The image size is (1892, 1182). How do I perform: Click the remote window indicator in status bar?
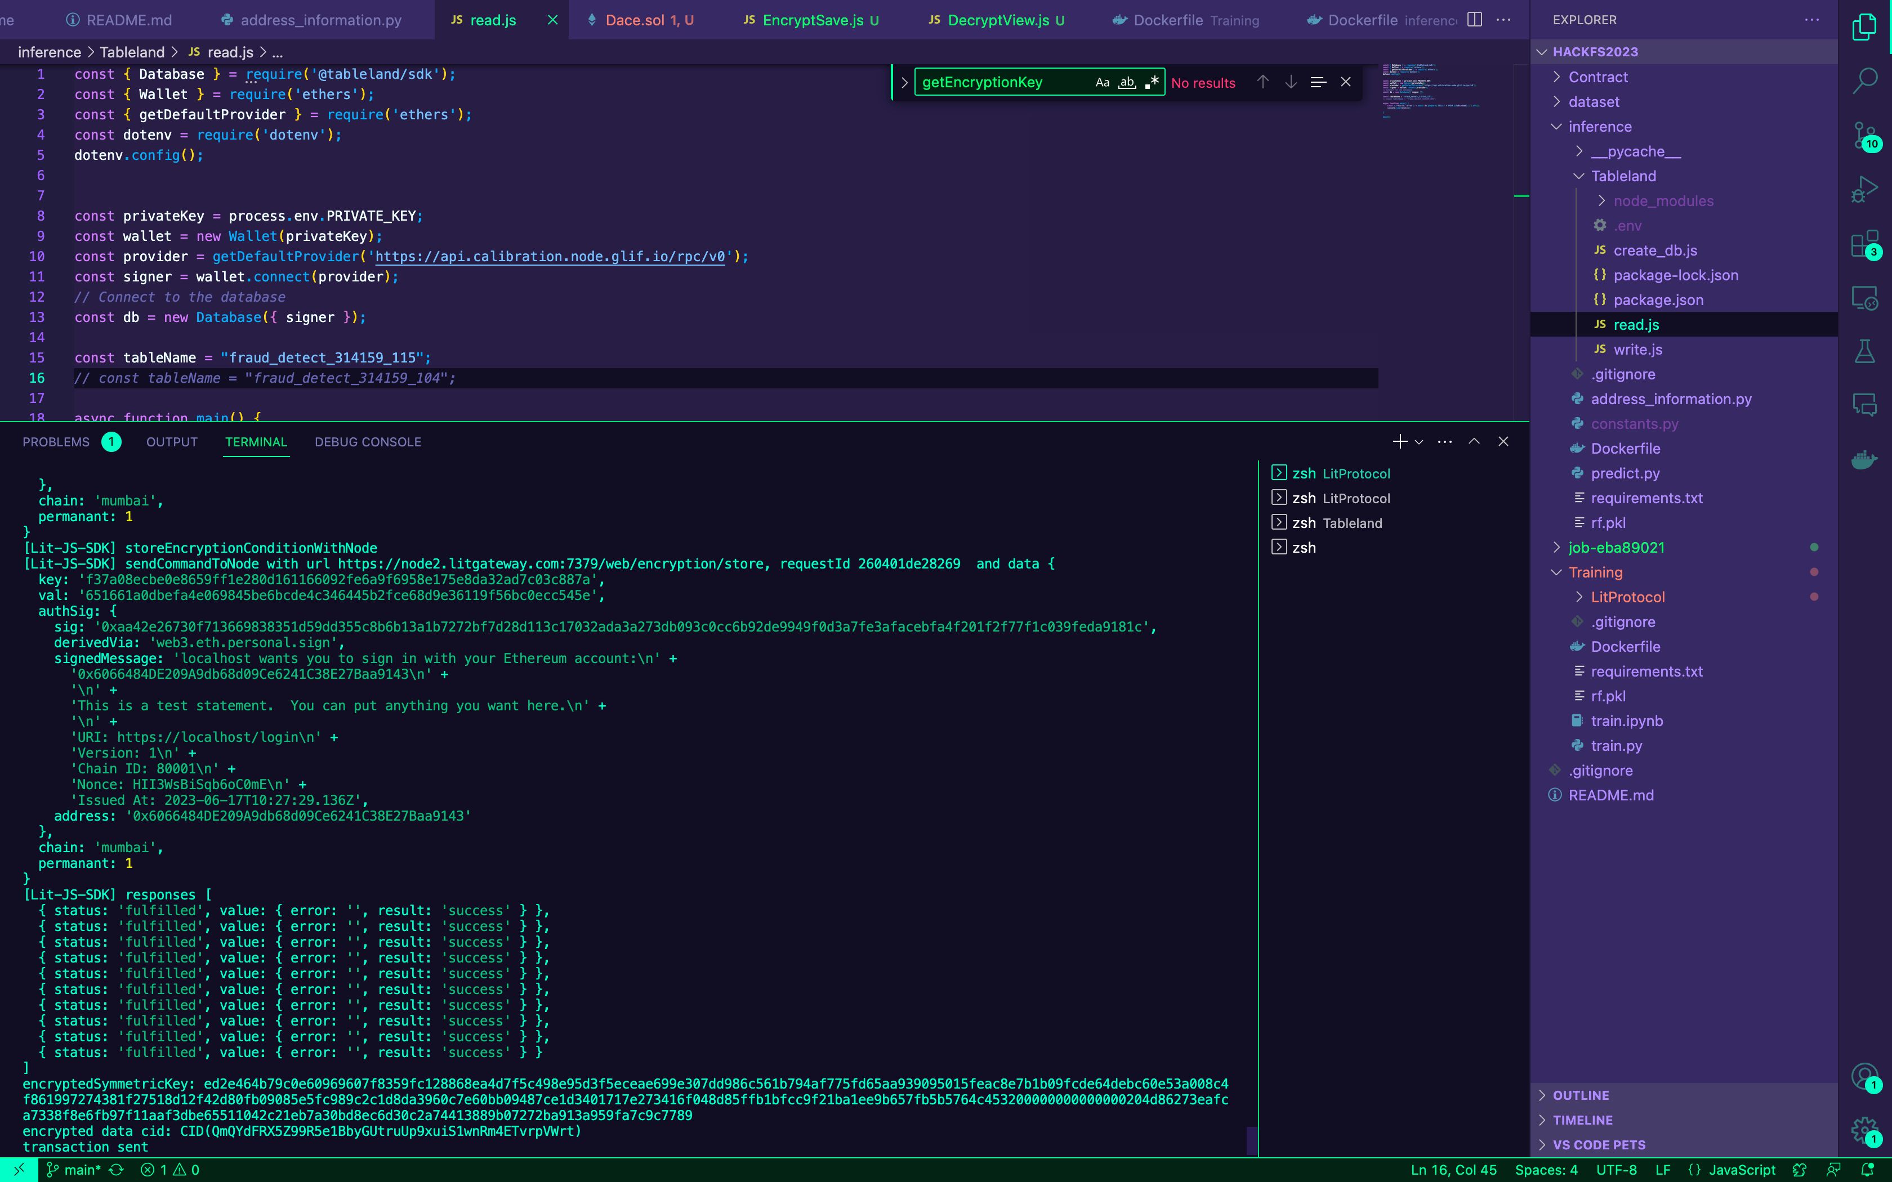pyautogui.click(x=19, y=1170)
